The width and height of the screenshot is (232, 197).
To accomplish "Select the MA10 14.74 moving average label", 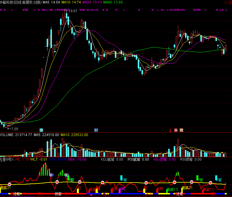I will coord(71,2).
